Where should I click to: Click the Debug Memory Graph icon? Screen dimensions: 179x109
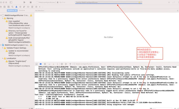click(66, 64)
